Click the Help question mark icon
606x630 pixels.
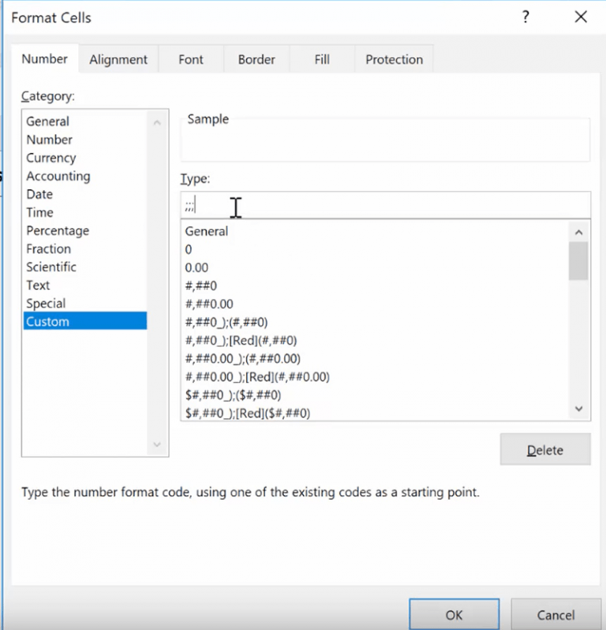(526, 17)
